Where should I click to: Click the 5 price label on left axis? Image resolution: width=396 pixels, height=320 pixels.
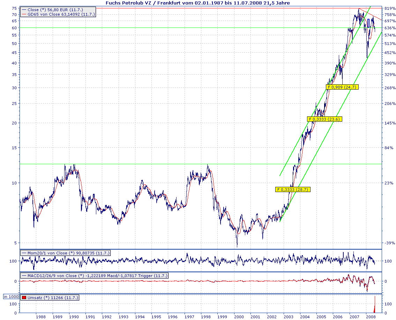pyautogui.click(x=15, y=243)
